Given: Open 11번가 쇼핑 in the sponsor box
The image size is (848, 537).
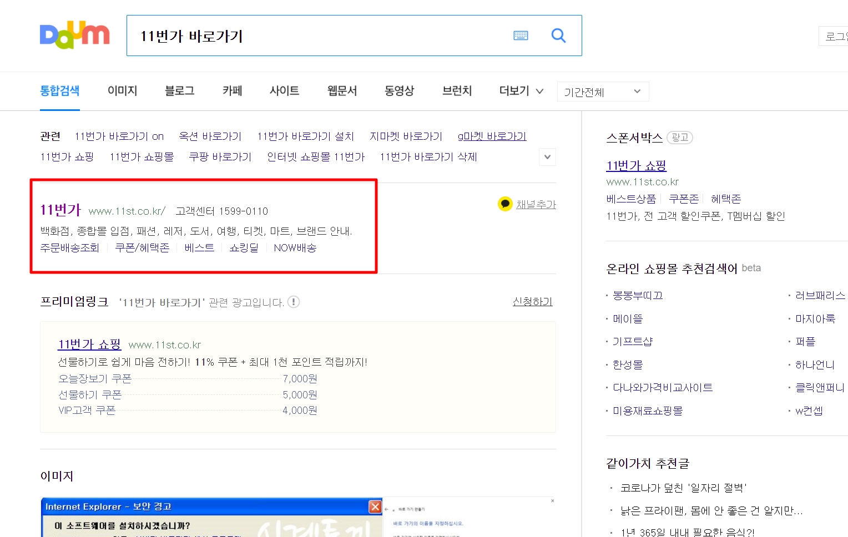Looking at the screenshot, I should [x=636, y=165].
